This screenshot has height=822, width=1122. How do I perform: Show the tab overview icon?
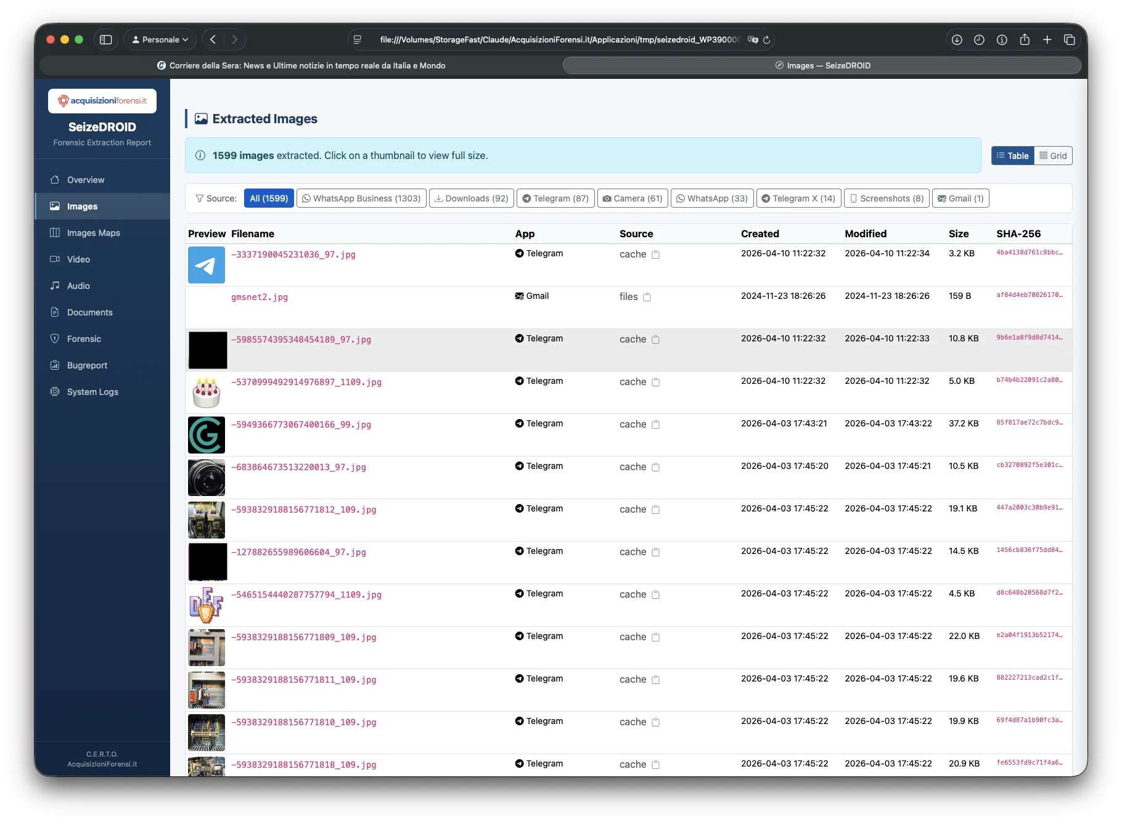coord(1070,39)
